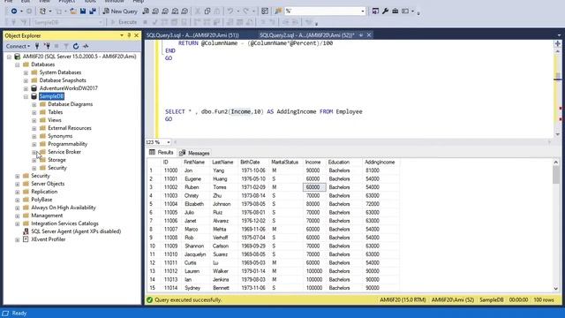Expand the Management folder
The height and width of the screenshot is (318, 565).
click(18, 216)
